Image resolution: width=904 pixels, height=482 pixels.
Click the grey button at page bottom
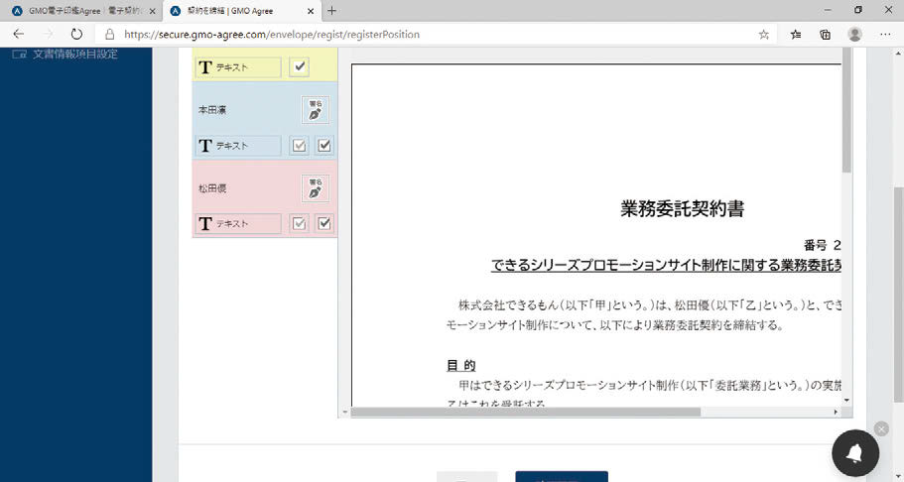[x=466, y=477]
